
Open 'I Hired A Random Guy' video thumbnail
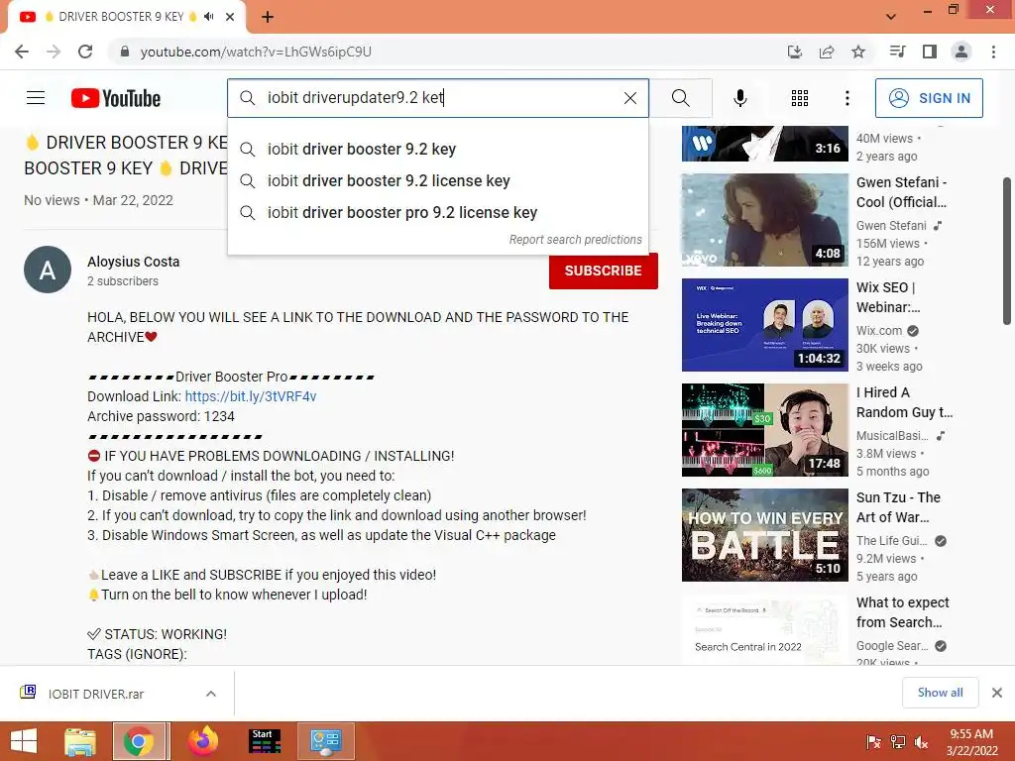[764, 430]
